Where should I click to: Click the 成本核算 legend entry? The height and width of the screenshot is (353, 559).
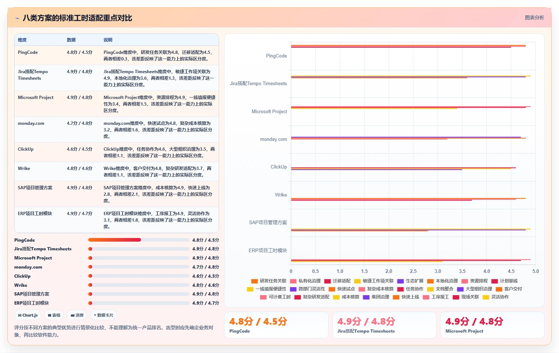(346, 297)
